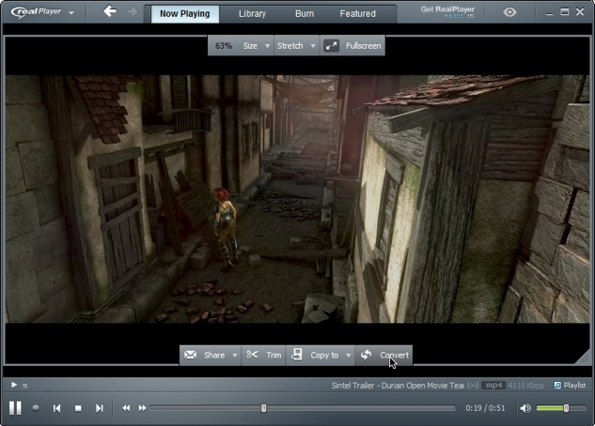The height and width of the screenshot is (426, 595).
Task: Skip to next clip
Action: tap(100, 408)
